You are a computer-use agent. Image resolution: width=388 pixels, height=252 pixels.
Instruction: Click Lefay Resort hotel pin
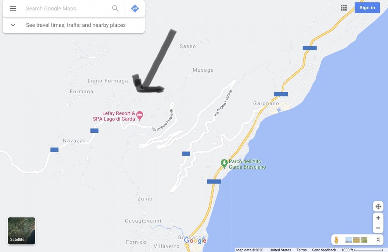point(140,115)
